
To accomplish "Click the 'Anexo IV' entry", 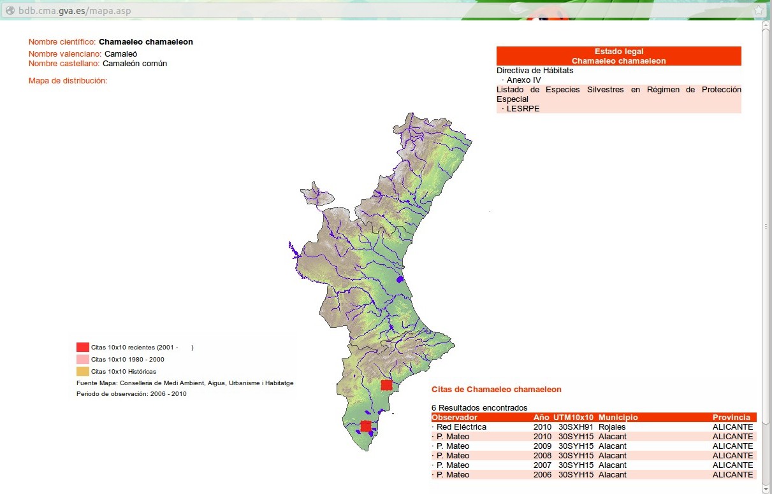I will coord(523,80).
